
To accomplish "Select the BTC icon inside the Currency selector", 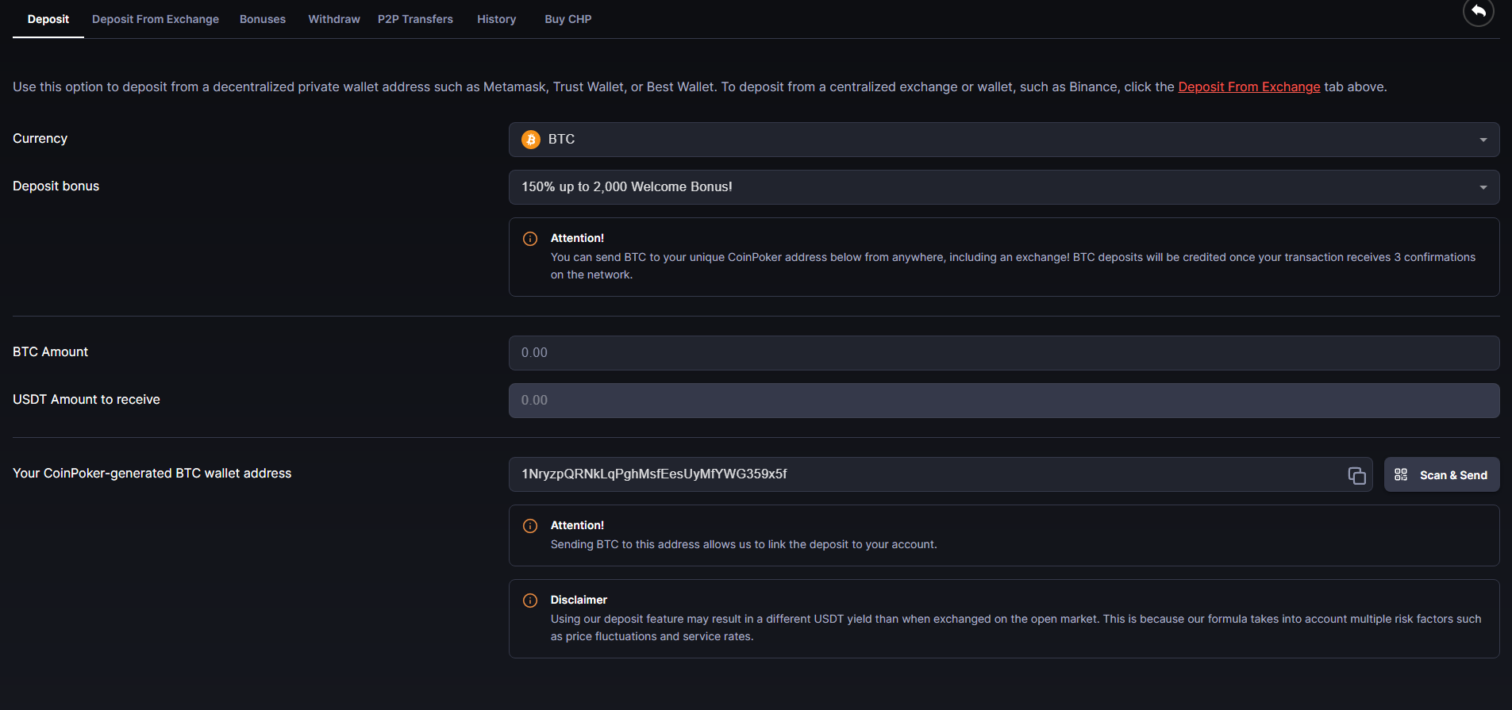I will click(x=530, y=139).
